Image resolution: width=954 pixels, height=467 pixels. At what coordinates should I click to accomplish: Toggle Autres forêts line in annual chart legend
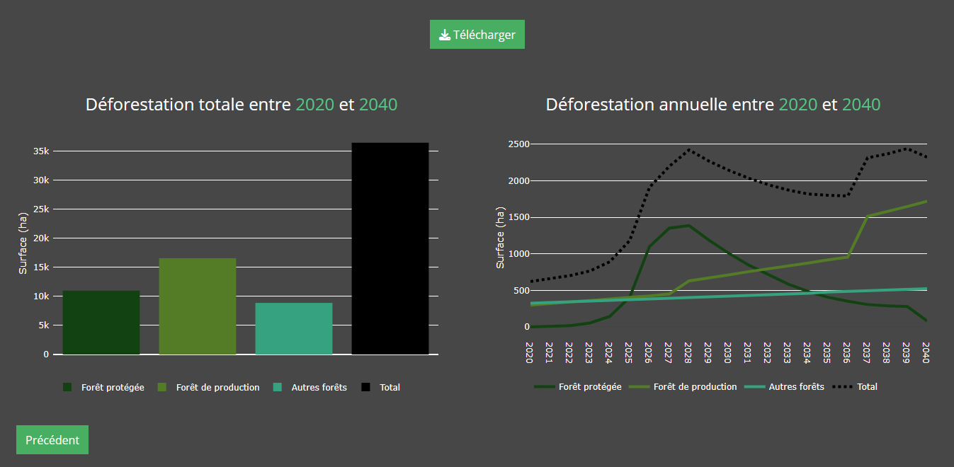[796, 387]
